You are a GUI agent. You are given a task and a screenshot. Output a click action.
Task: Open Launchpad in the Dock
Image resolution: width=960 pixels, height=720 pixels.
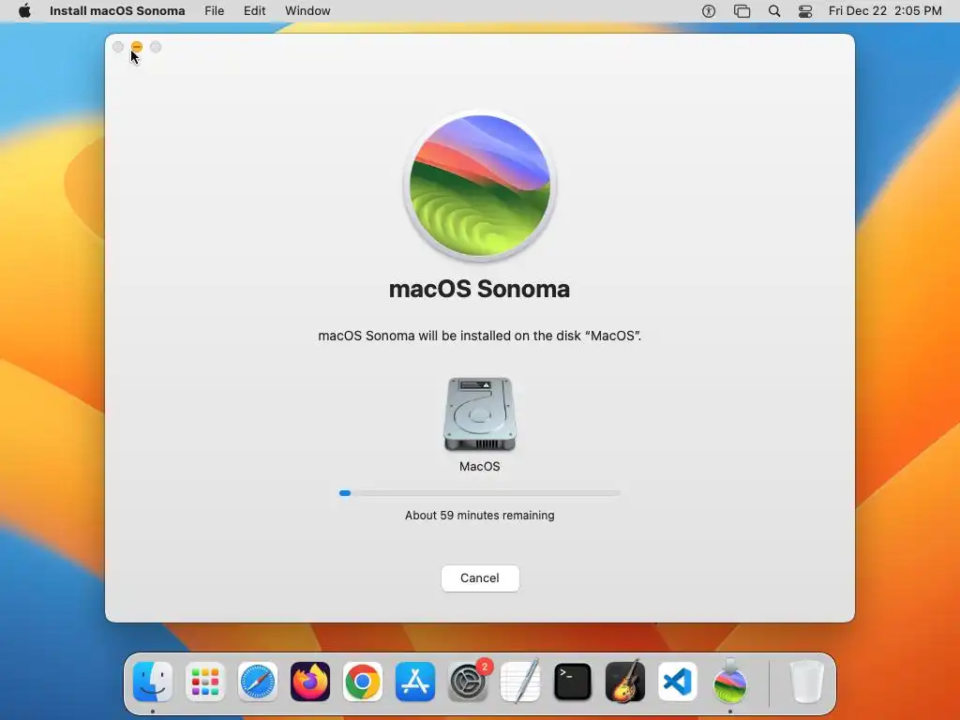coord(205,682)
